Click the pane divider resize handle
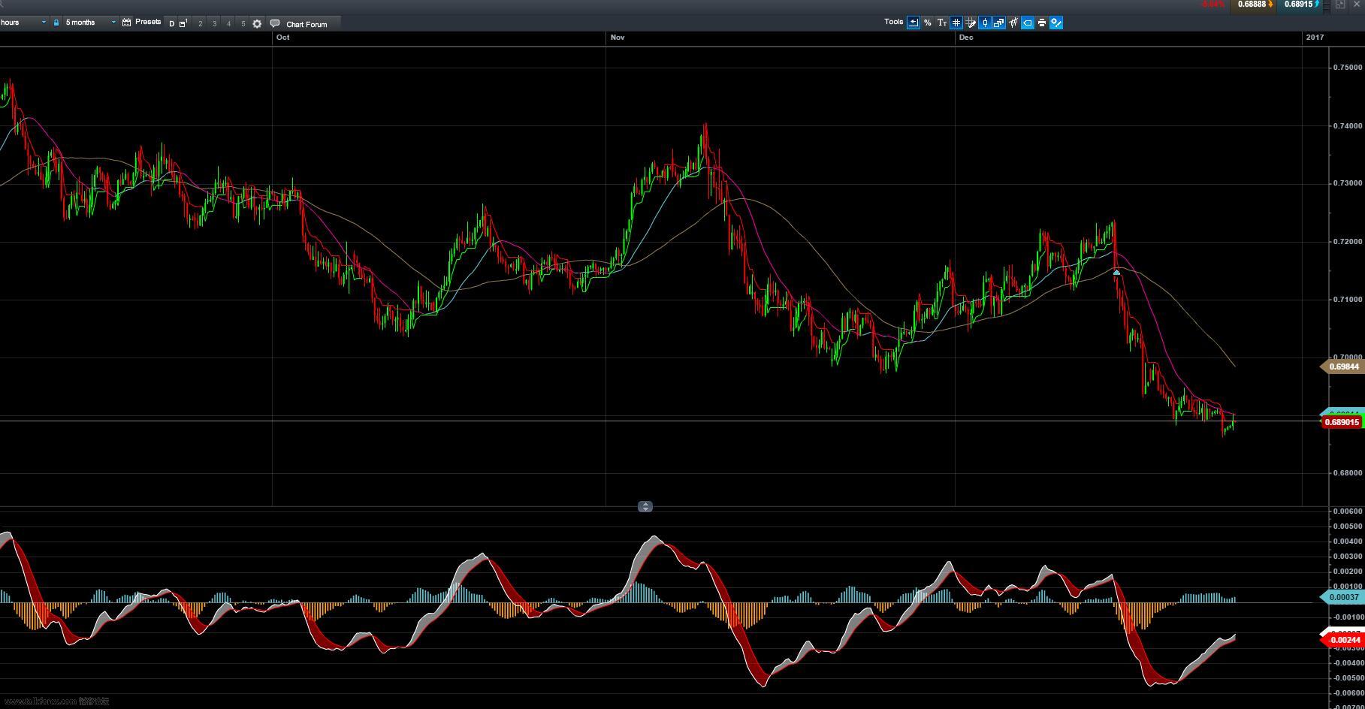1365x709 pixels. (645, 507)
